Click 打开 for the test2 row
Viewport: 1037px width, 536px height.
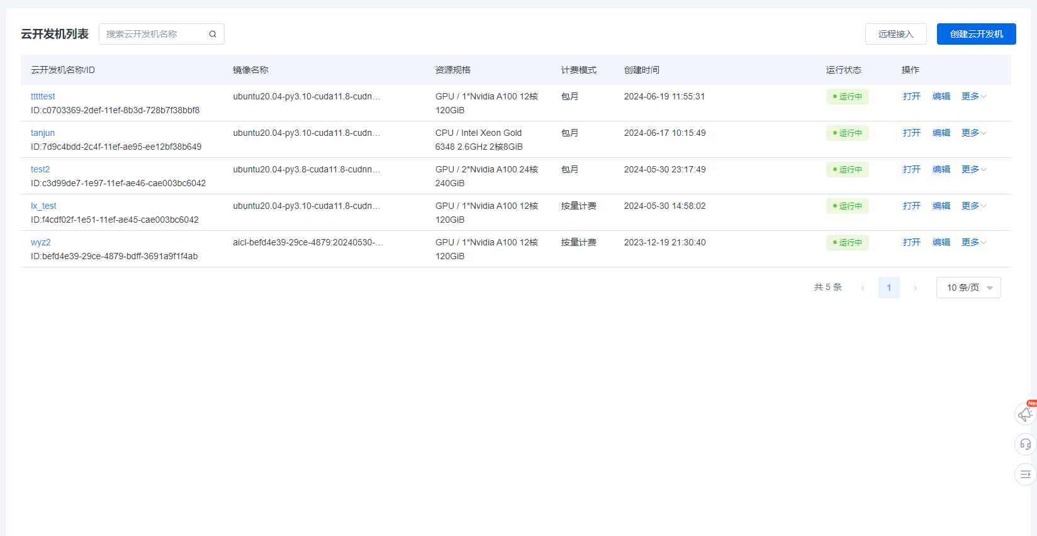tap(911, 169)
